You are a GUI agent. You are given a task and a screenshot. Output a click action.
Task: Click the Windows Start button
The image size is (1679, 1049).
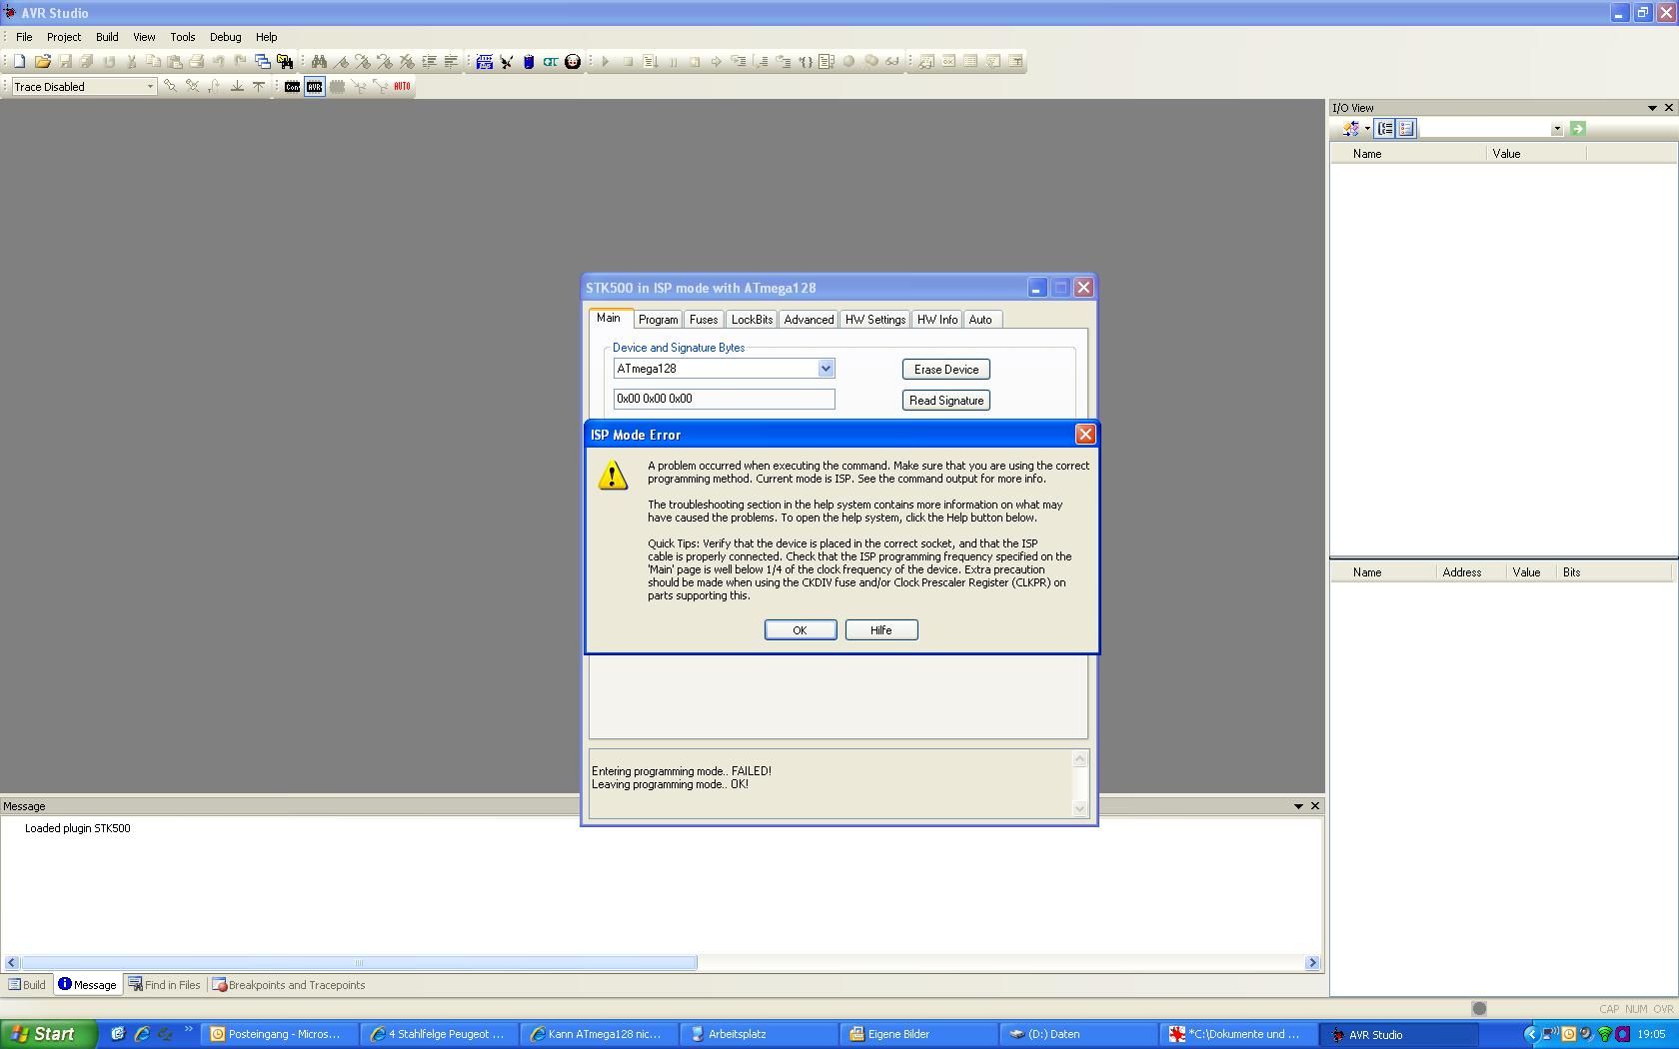point(49,1034)
